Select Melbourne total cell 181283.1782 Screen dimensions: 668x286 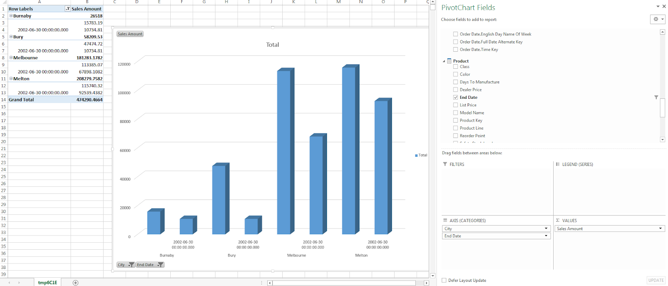tap(87, 58)
